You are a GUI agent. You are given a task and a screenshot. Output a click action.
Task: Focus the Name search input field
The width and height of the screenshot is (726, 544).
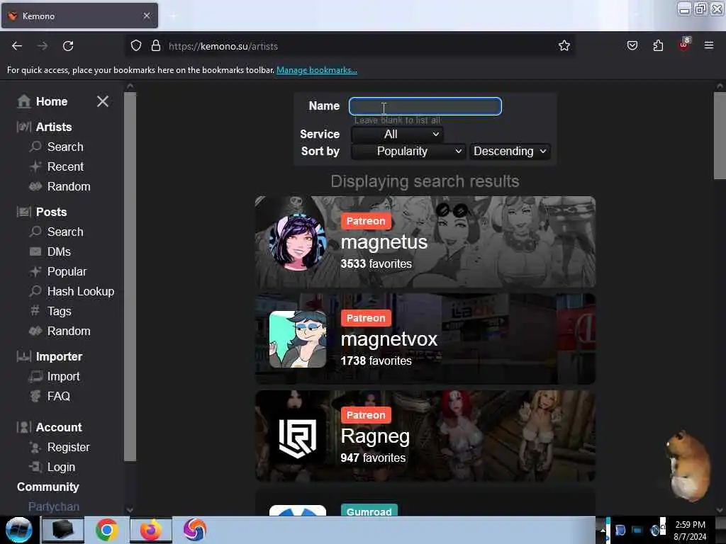click(x=425, y=106)
